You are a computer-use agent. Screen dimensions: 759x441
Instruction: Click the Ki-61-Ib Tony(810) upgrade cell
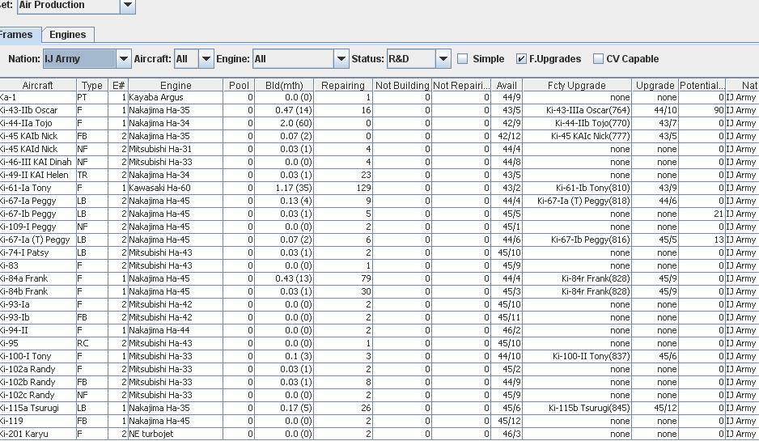coord(576,189)
